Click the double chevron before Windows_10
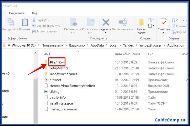190x126 pixels. click(9, 45)
